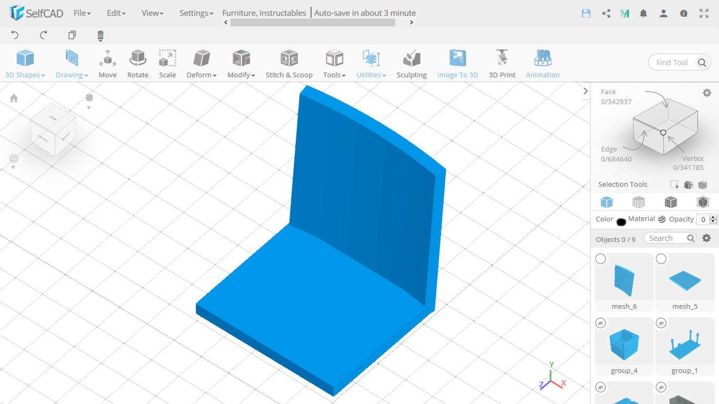Switch to dark outlined cube view mode
The image size is (719, 404).
coord(703,202)
